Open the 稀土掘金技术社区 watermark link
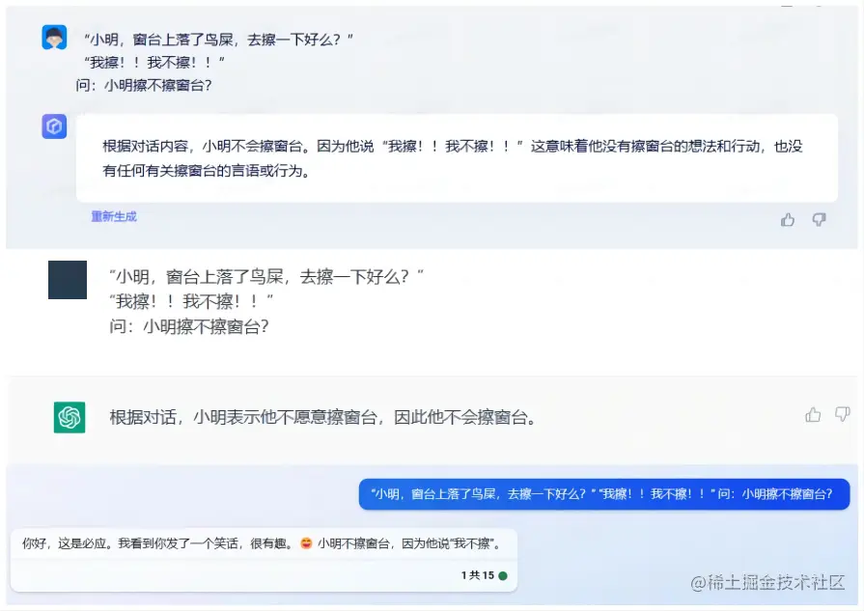This screenshot has width=864, height=611. [767, 583]
